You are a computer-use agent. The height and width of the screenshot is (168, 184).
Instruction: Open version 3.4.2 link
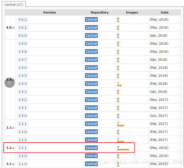tap(22, 100)
